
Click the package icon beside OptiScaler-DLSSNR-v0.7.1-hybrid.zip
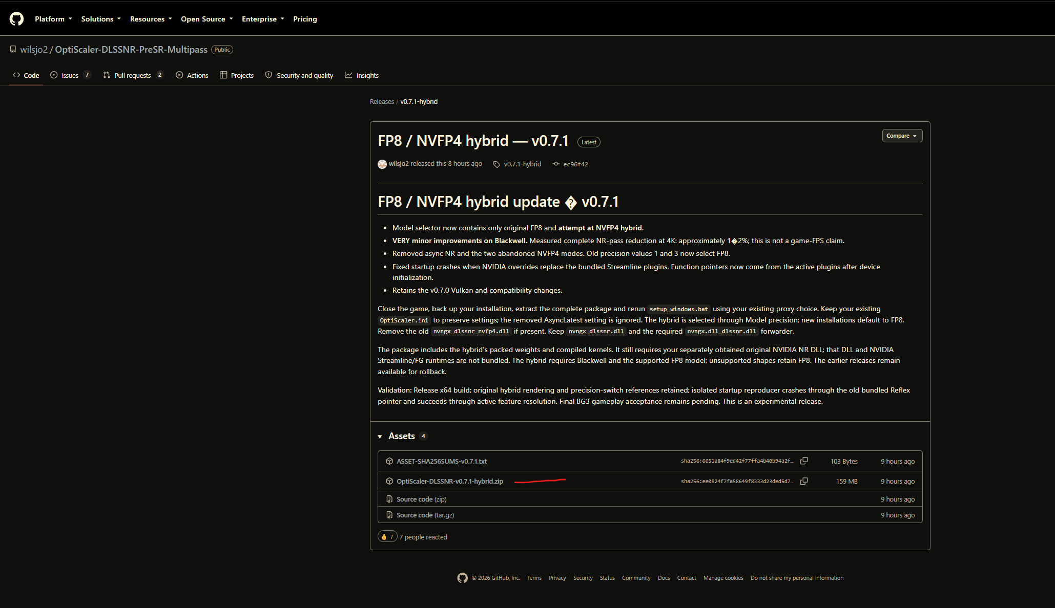click(x=389, y=481)
